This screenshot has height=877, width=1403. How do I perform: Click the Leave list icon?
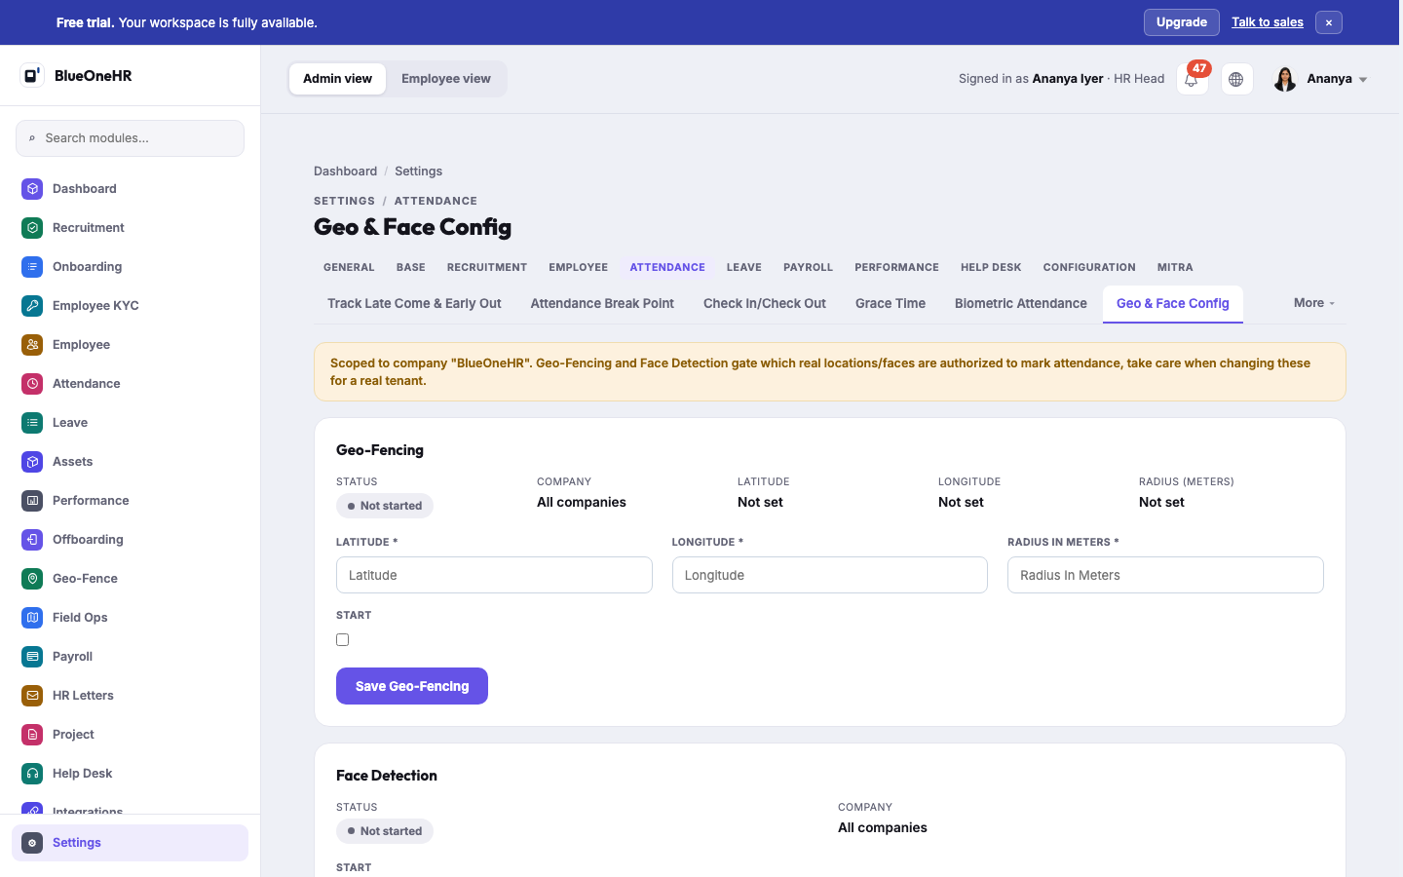click(x=32, y=423)
